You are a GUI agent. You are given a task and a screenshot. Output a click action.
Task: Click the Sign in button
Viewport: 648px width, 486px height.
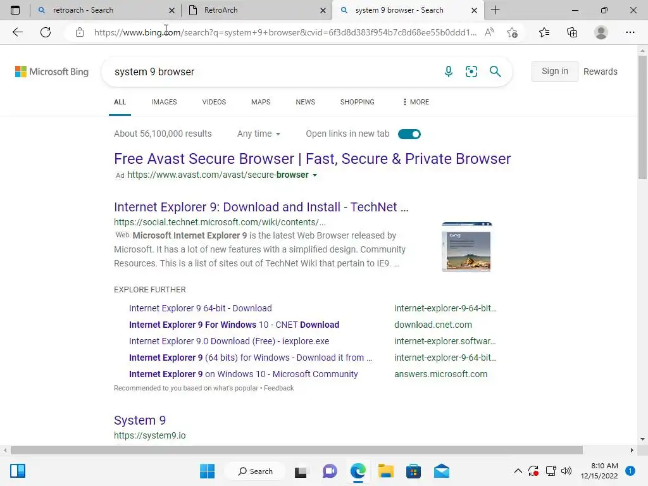(x=554, y=71)
